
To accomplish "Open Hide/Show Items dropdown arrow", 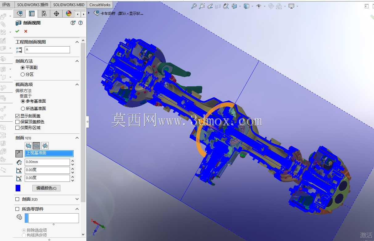I will click(x=264, y=6).
